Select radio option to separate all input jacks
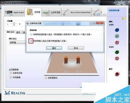The image size is (130, 103). 31,41
